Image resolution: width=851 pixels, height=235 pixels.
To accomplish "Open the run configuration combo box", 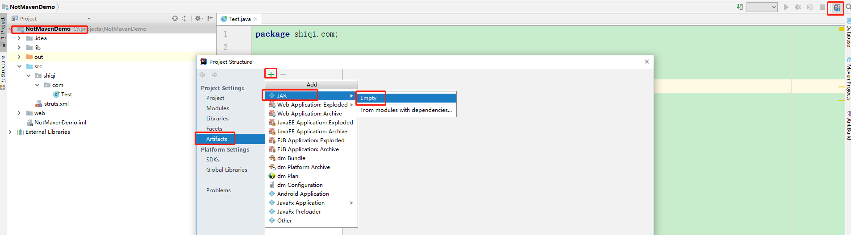I will click(x=762, y=7).
